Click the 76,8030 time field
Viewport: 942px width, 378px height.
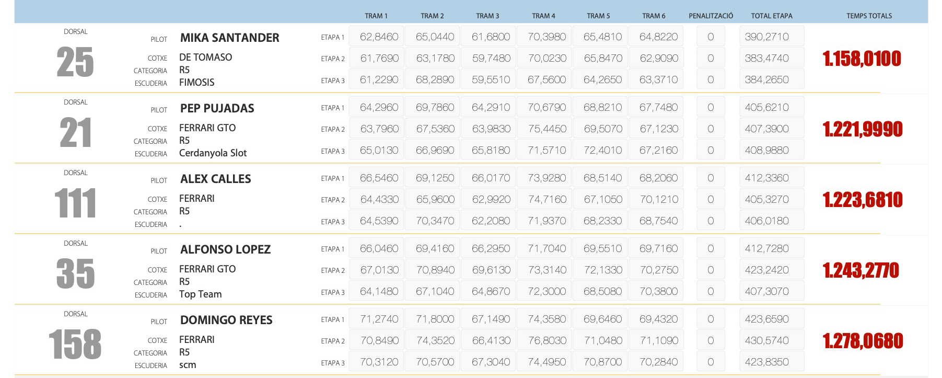click(x=546, y=340)
